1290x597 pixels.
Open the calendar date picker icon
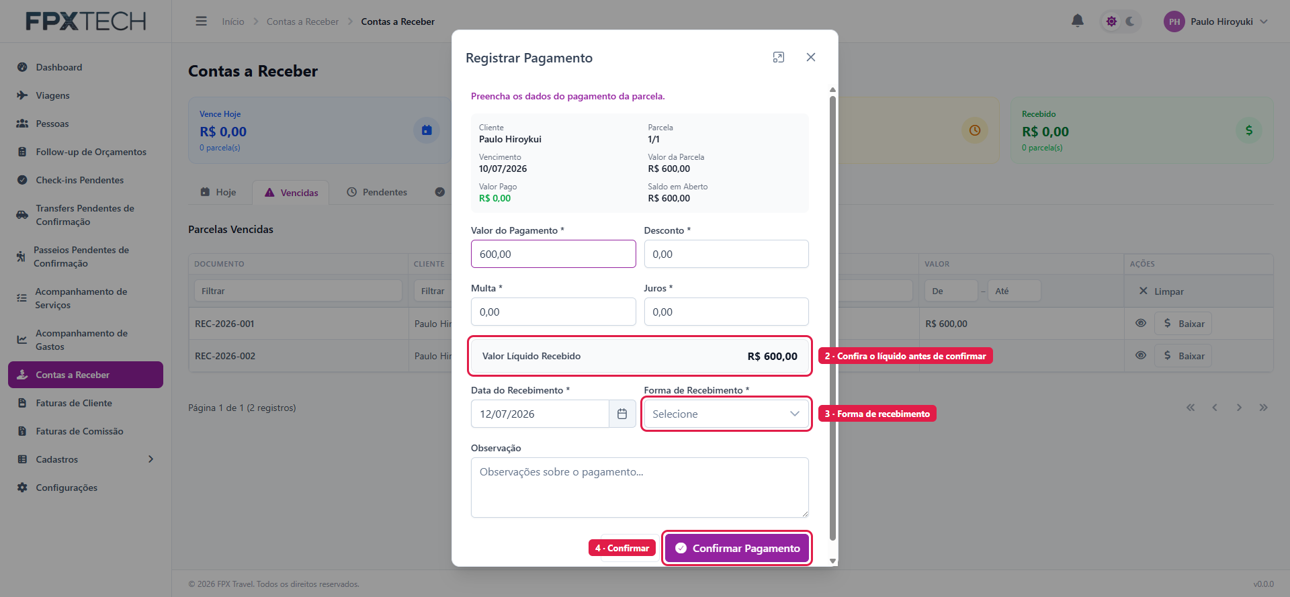click(622, 414)
